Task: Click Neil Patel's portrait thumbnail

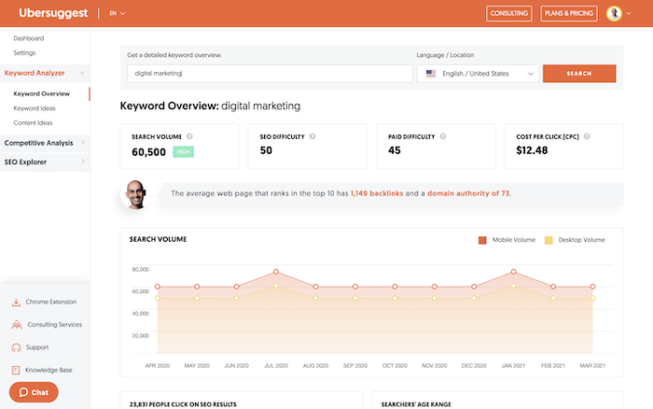Action: 136,194
